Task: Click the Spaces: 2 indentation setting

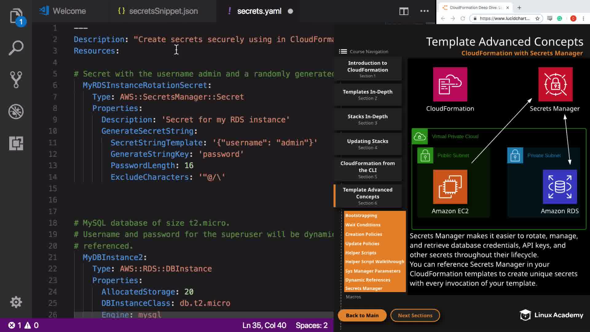Action: pyautogui.click(x=312, y=325)
